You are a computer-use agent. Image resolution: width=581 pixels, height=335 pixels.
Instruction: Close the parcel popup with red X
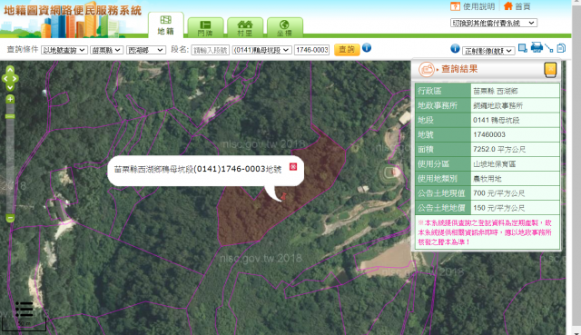[293, 167]
